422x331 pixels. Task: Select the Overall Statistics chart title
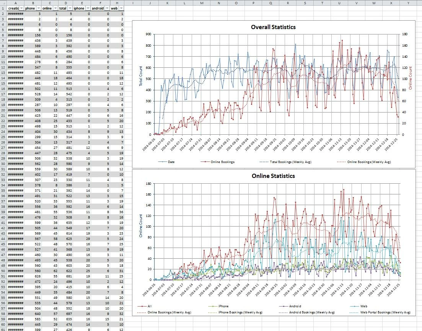tap(273, 27)
